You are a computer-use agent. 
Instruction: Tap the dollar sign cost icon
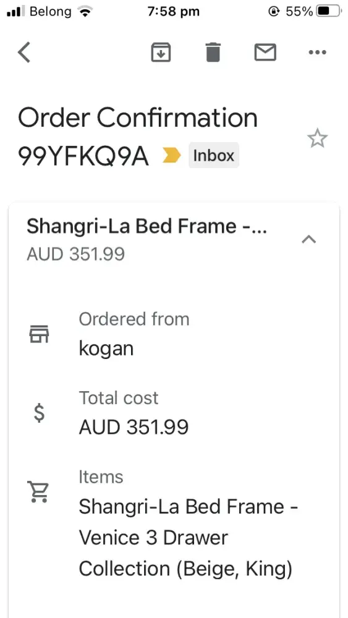pyautogui.click(x=39, y=413)
